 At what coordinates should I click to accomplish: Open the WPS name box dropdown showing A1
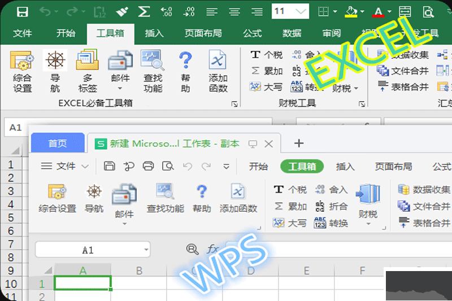[146, 250]
